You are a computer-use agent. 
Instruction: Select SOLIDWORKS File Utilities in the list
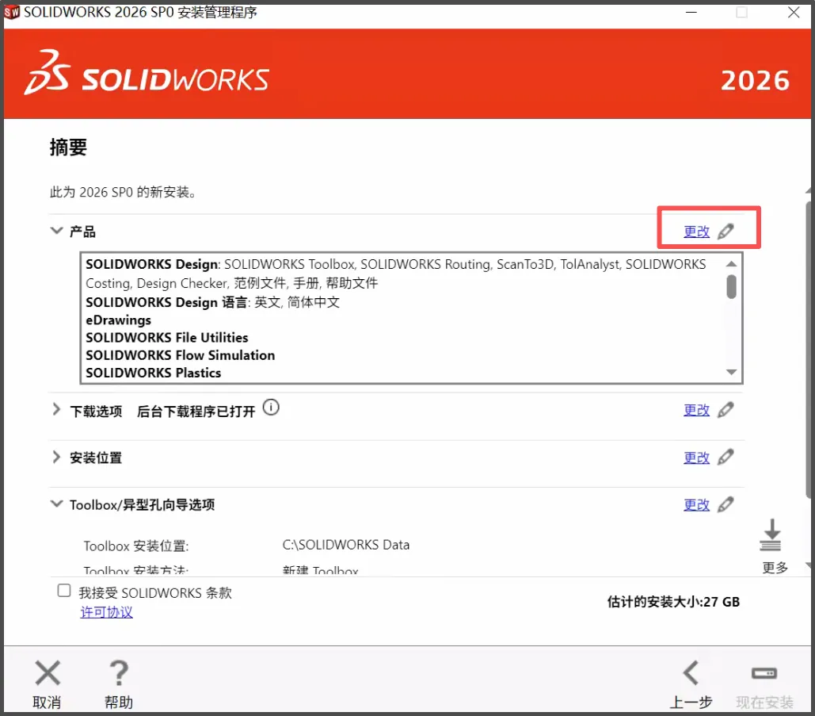tap(167, 338)
